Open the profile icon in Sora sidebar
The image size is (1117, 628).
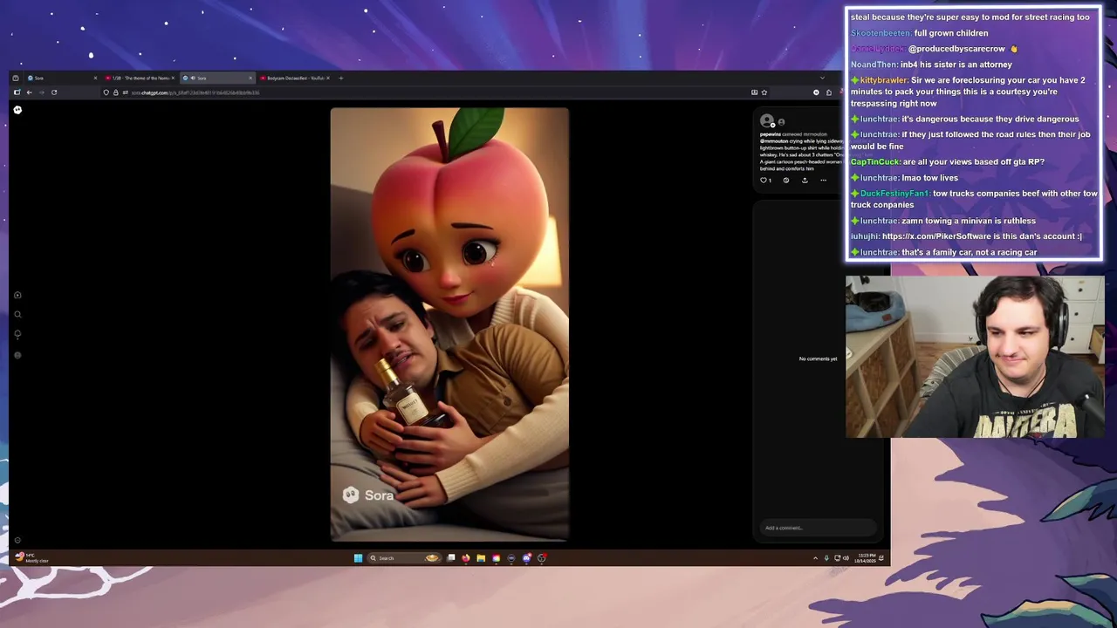click(17, 355)
